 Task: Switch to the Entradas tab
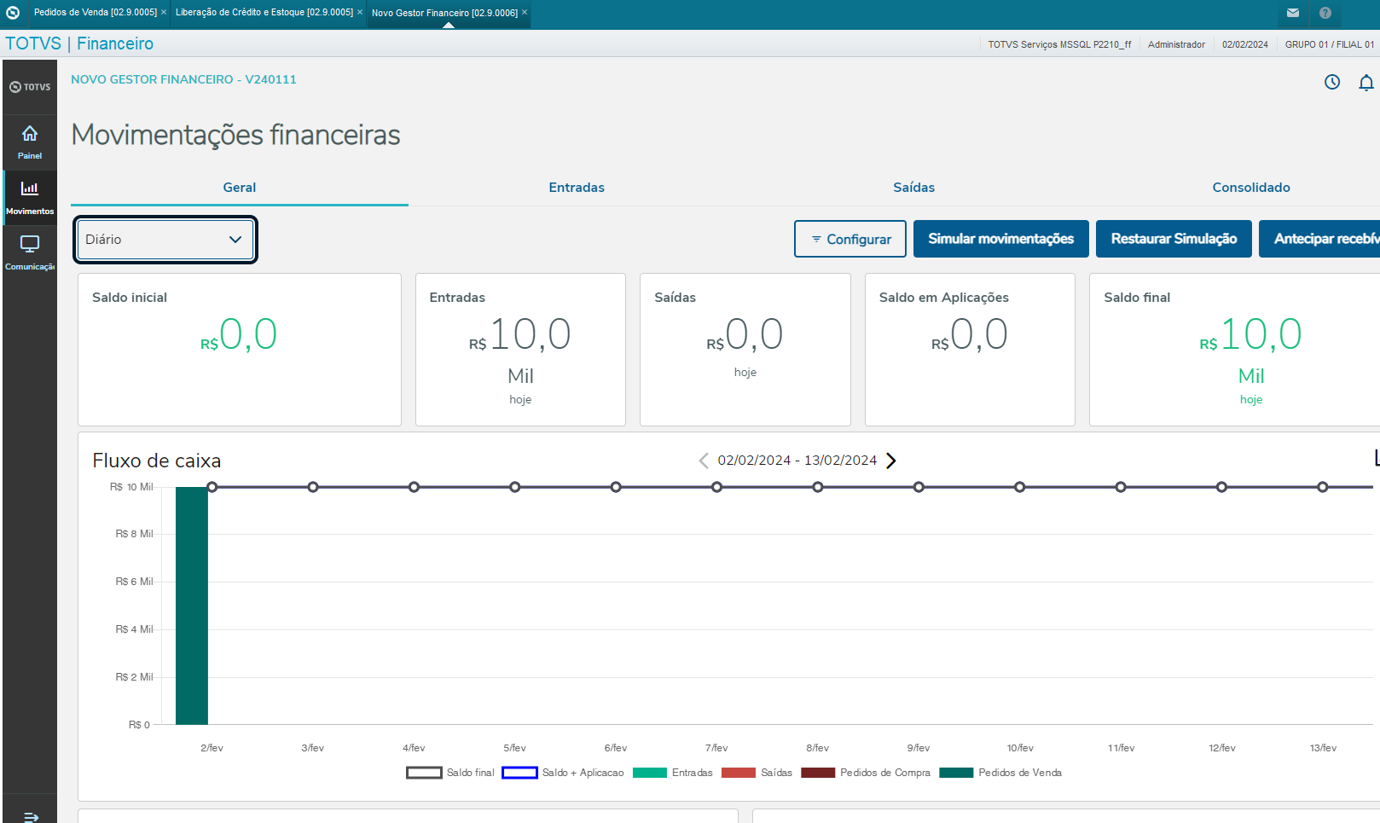[x=577, y=188]
